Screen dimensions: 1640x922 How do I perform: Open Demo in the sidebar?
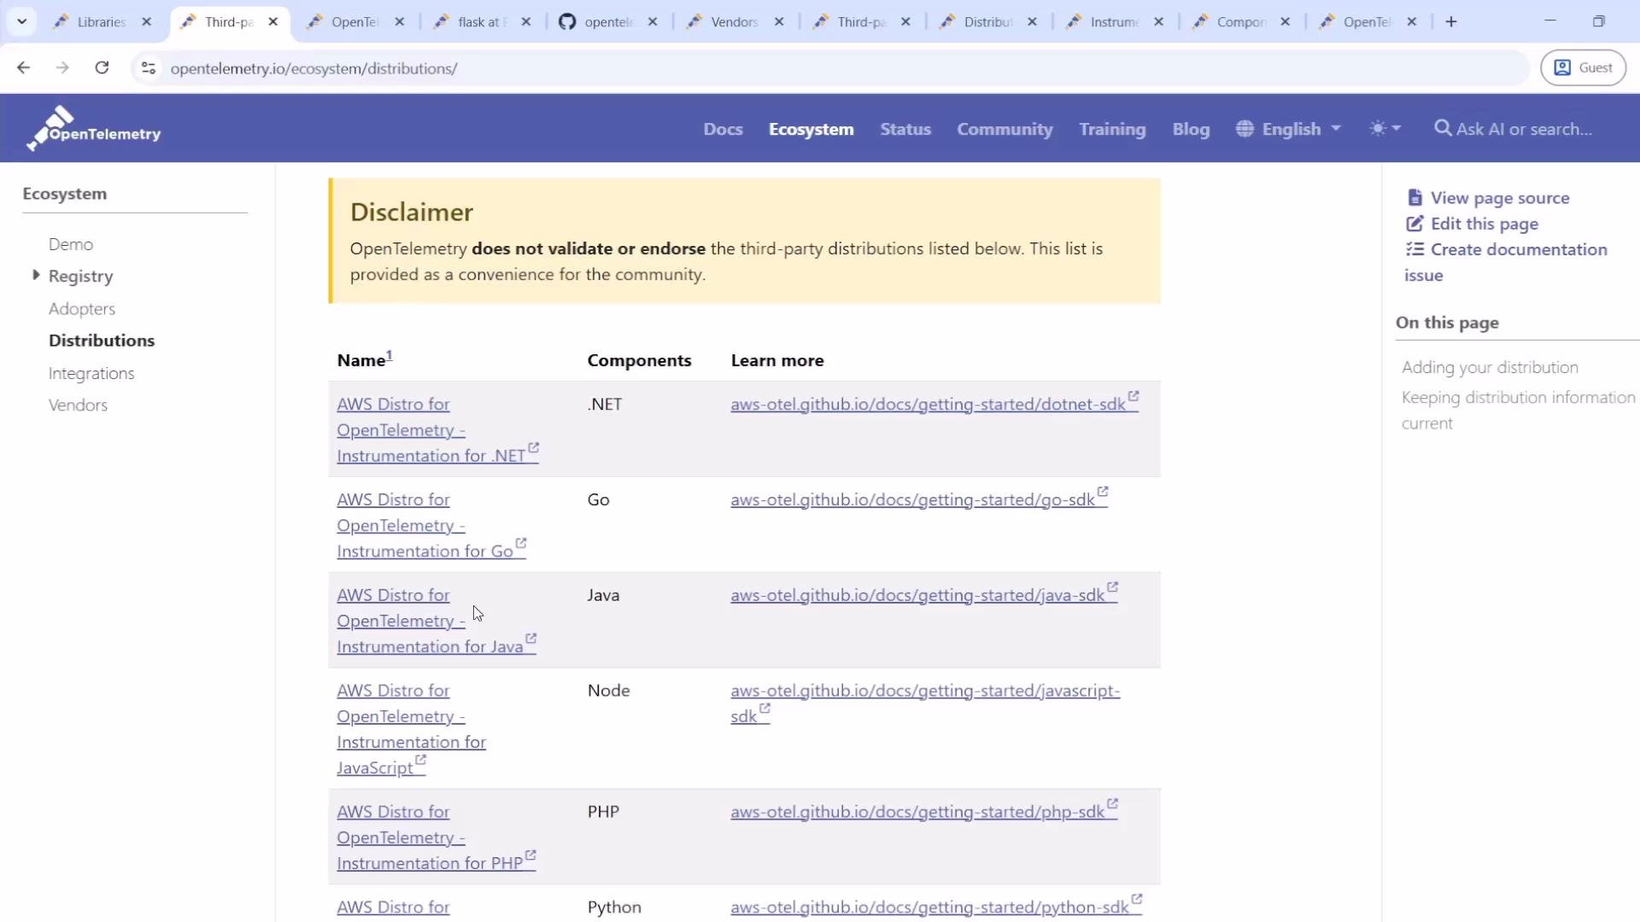point(71,244)
